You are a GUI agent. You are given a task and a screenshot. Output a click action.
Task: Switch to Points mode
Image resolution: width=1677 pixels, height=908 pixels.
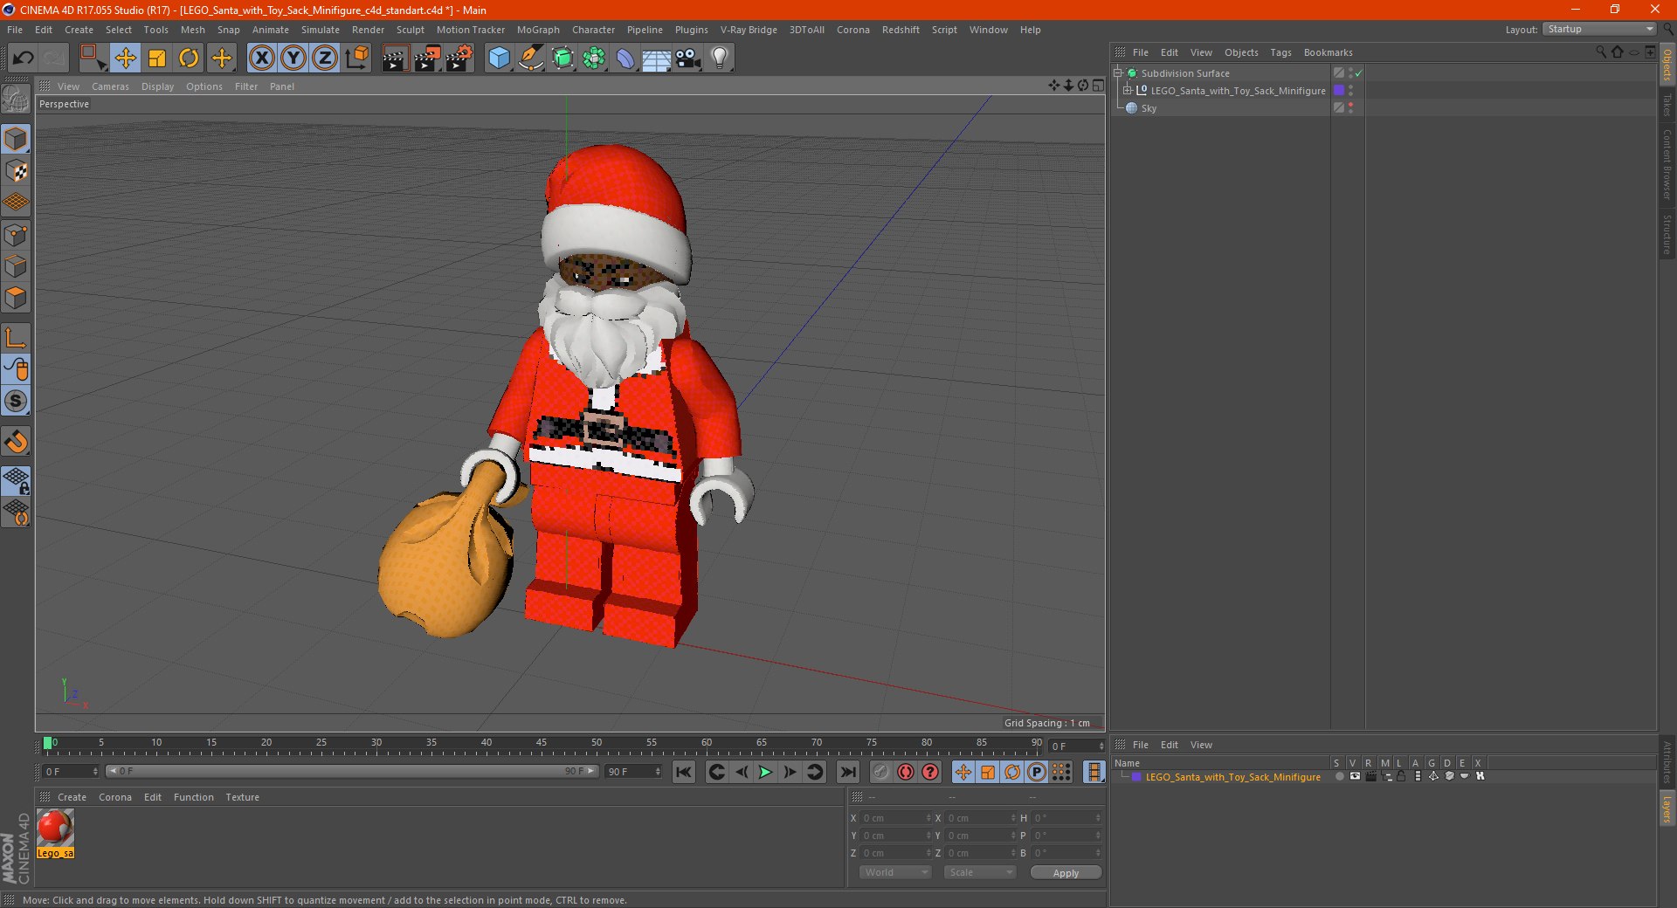(x=16, y=235)
